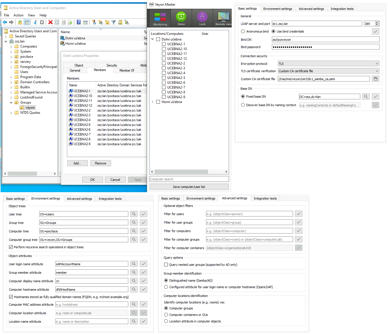Toggle Hostnames stored as FQDN checkbox

click(x=11, y=297)
